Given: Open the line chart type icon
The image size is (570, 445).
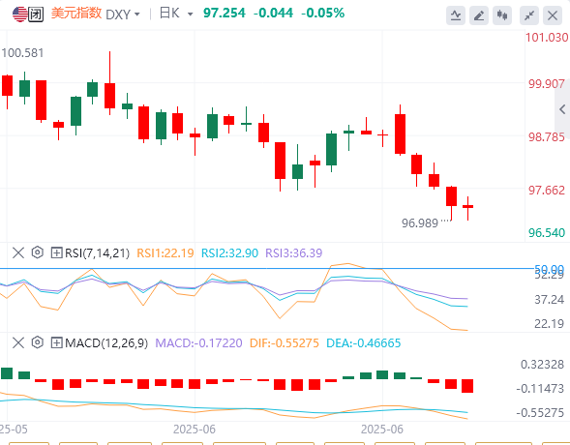Looking at the screenshot, I should coord(456,15).
